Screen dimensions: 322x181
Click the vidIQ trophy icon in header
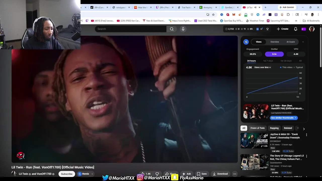click(267, 29)
